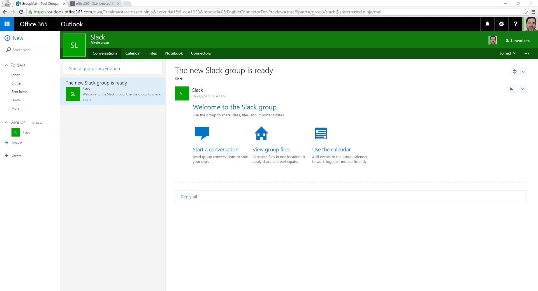The height and width of the screenshot is (291, 538).
Task: Click the New plus icon button
Action: pyautogui.click(x=7, y=38)
